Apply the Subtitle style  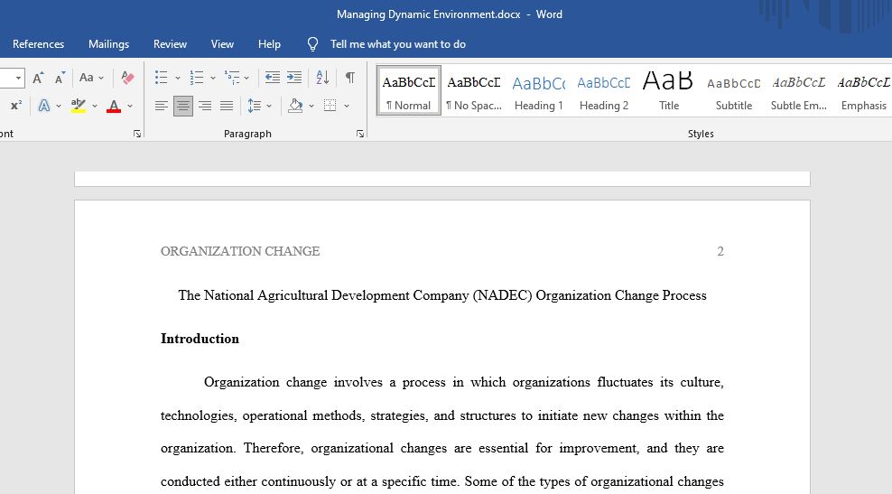pyautogui.click(x=734, y=90)
